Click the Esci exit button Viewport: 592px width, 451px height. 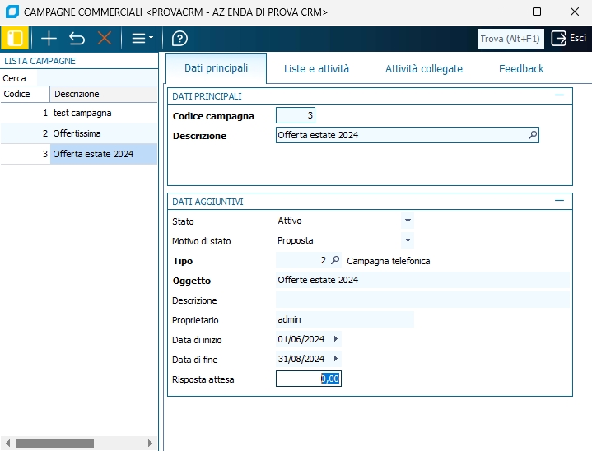coord(569,39)
